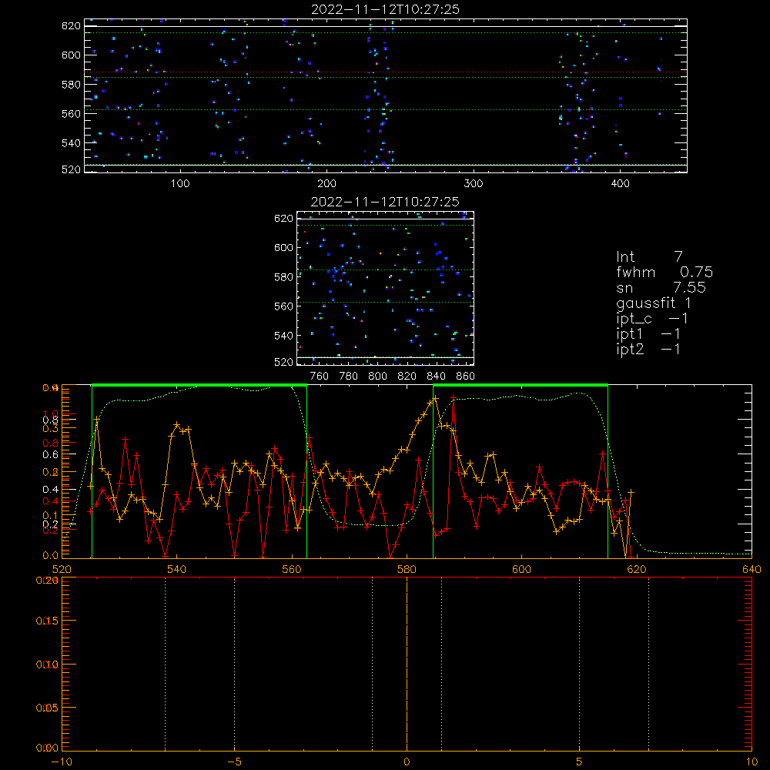This screenshot has width=770, height=770.
Task: Click x-axis label 800 on middle plot
Action: tap(377, 377)
